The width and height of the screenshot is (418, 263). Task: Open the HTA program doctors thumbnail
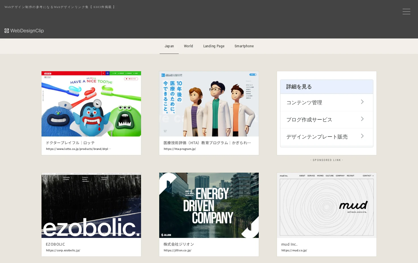(209, 104)
